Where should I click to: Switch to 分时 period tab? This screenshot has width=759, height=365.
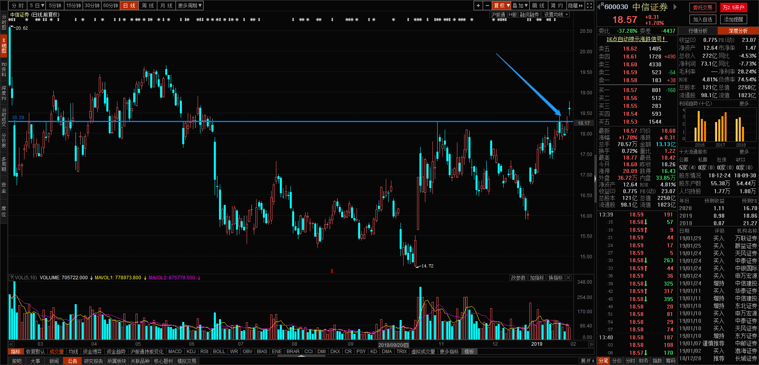click(x=18, y=6)
